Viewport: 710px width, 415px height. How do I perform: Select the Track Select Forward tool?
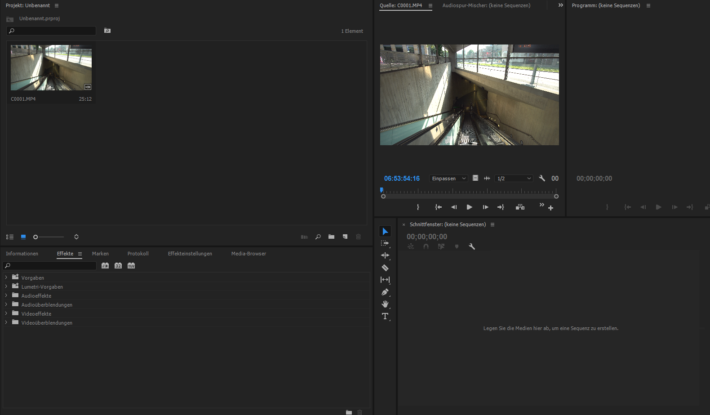385,243
